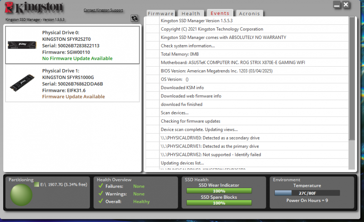The width and height of the screenshot is (364, 222).
Task: Click the SSD Wear Indicator progress bar
Action: coord(219,191)
